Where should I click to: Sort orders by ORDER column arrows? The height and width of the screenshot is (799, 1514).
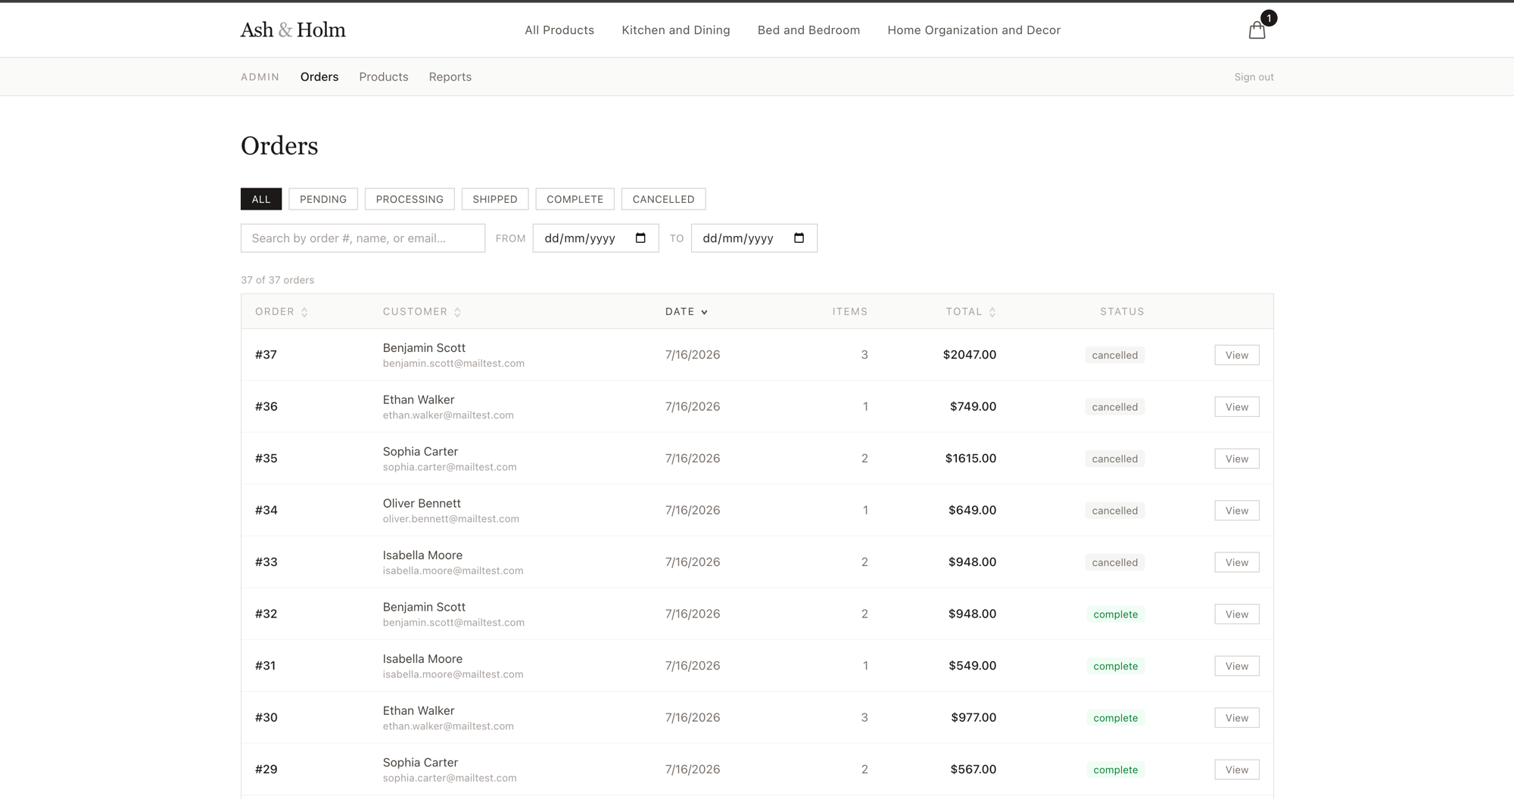pyautogui.click(x=304, y=312)
